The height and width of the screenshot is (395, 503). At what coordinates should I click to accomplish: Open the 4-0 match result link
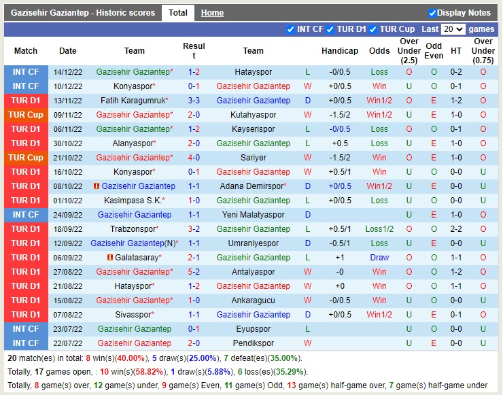coord(194,158)
